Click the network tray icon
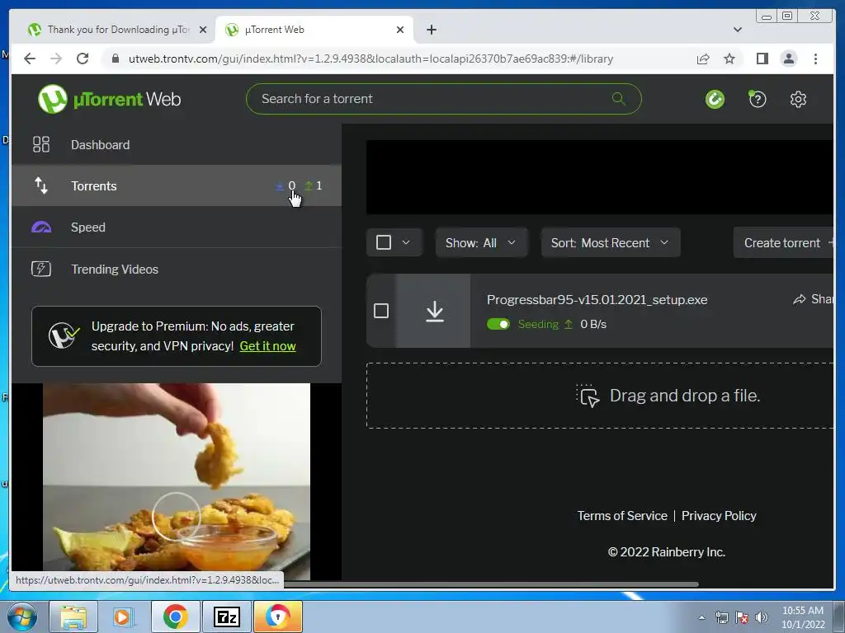Image resolution: width=845 pixels, height=633 pixels. 721,617
